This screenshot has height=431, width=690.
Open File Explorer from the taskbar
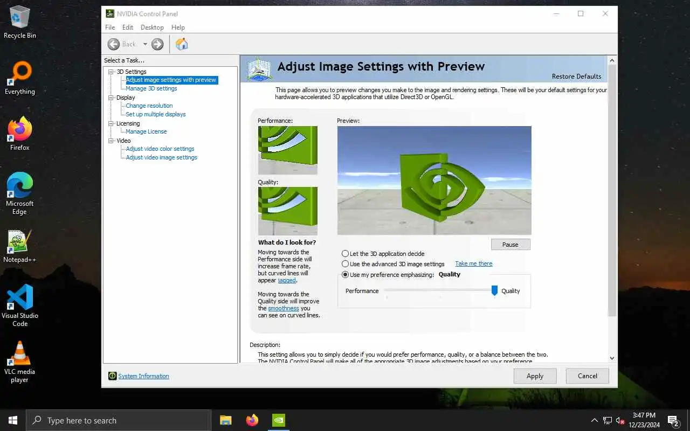(226, 420)
